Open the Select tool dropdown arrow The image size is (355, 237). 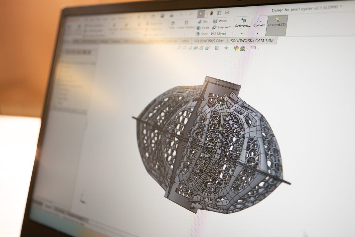[x=206, y=13]
